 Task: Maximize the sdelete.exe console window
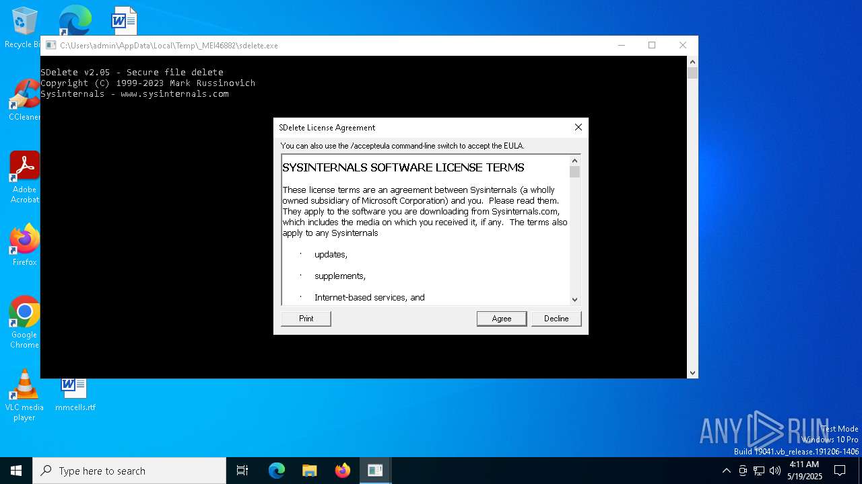coord(652,46)
